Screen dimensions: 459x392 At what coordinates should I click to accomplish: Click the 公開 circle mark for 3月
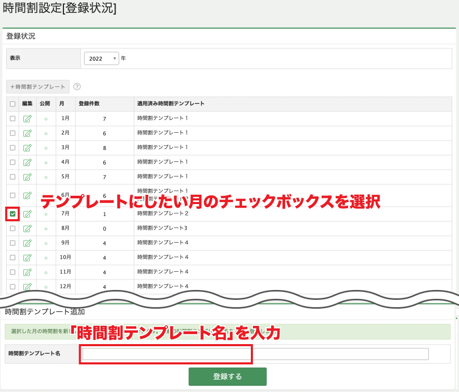tap(46, 148)
